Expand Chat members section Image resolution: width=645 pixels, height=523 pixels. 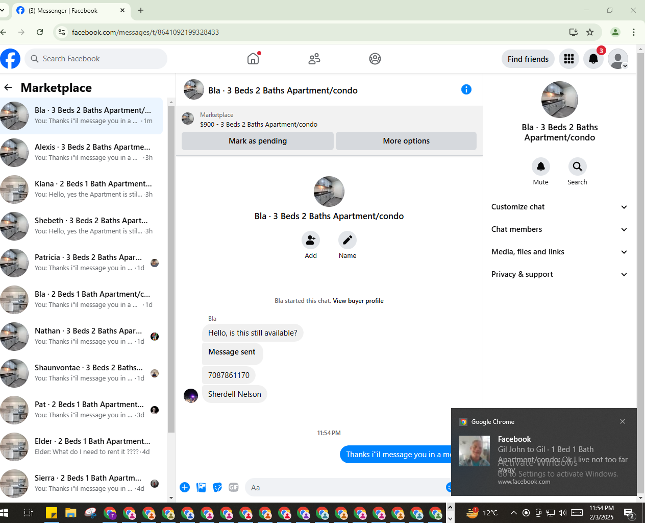[x=559, y=229]
